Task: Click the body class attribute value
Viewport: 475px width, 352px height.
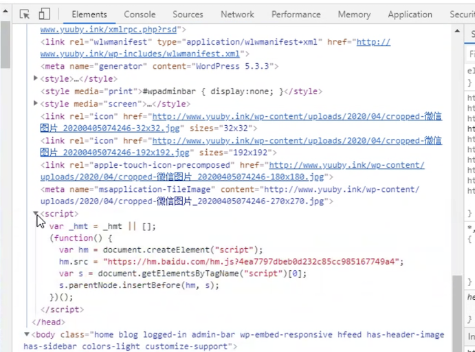Action: (234, 340)
